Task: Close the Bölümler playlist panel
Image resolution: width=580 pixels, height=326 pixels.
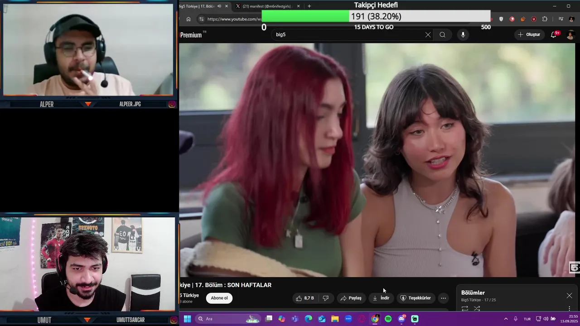Action: (x=569, y=296)
